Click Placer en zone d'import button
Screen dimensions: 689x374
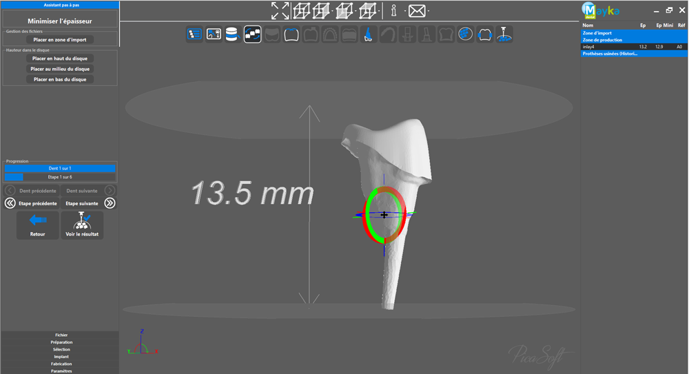click(x=60, y=39)
